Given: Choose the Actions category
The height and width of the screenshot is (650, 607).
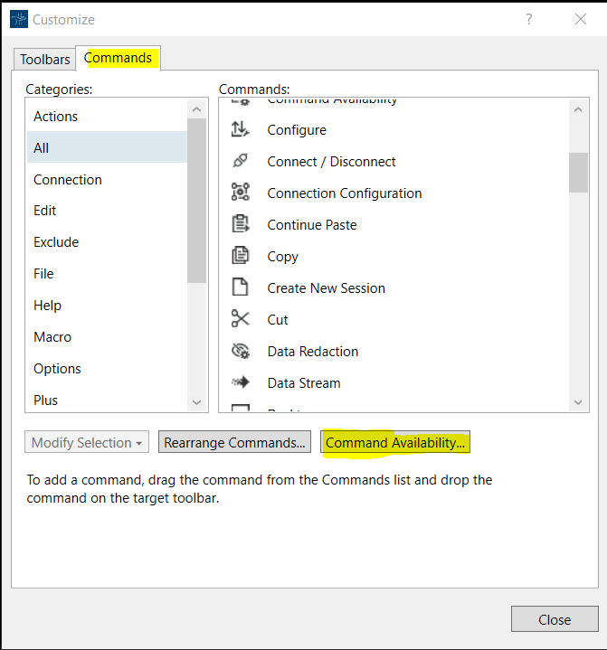Looking at the screenshot, I should pyautogui.click(x=107, y=117).
